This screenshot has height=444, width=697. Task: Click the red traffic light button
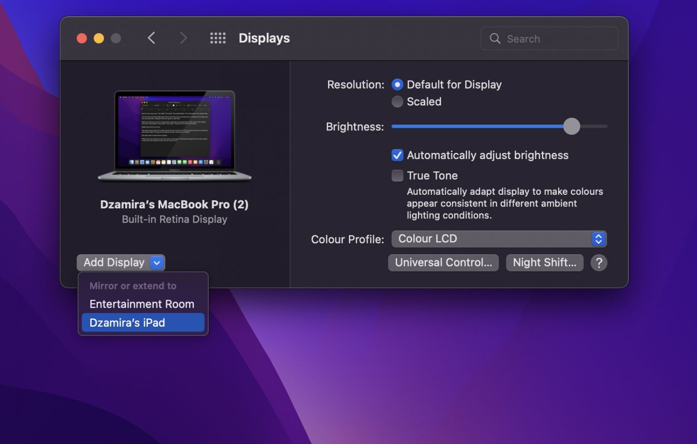point(82,38)
